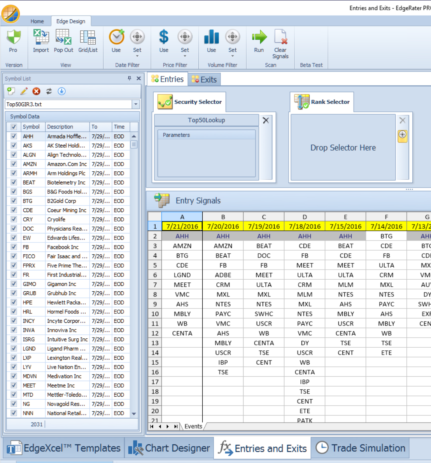
Task: Sort by the To column header
Action: [100, 127]
